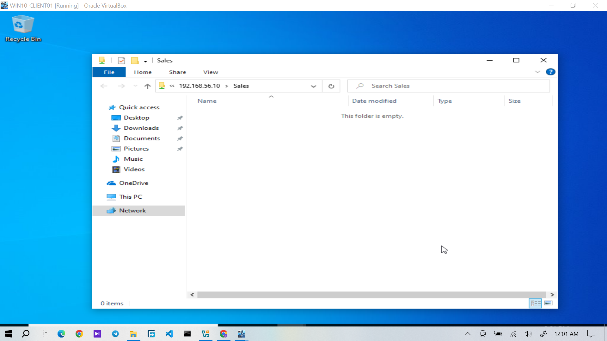Viewport: 607px width, 341px height.
Task: Launch Microsoft Edge from the taskbar
Action: coord(61,334)
